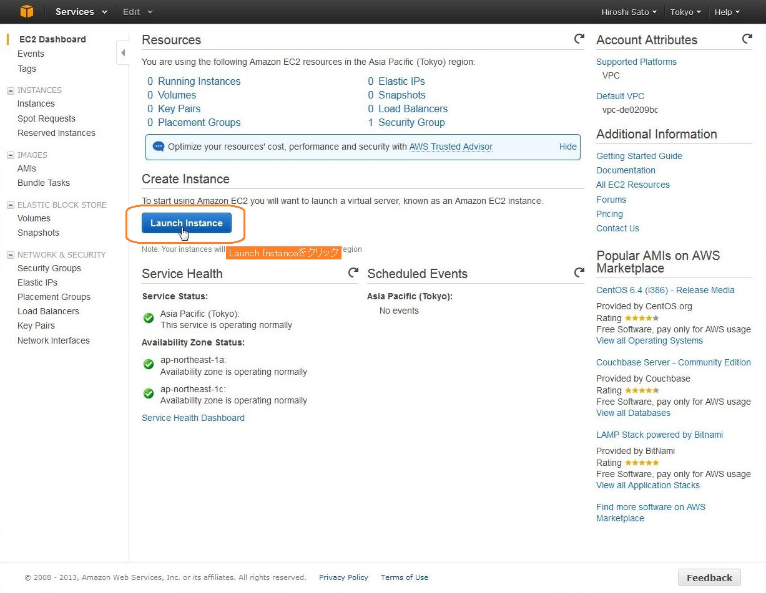Open Spot Requests in sidebar
The height and width of the screenshot is (593, 766).
pos(46,118)
